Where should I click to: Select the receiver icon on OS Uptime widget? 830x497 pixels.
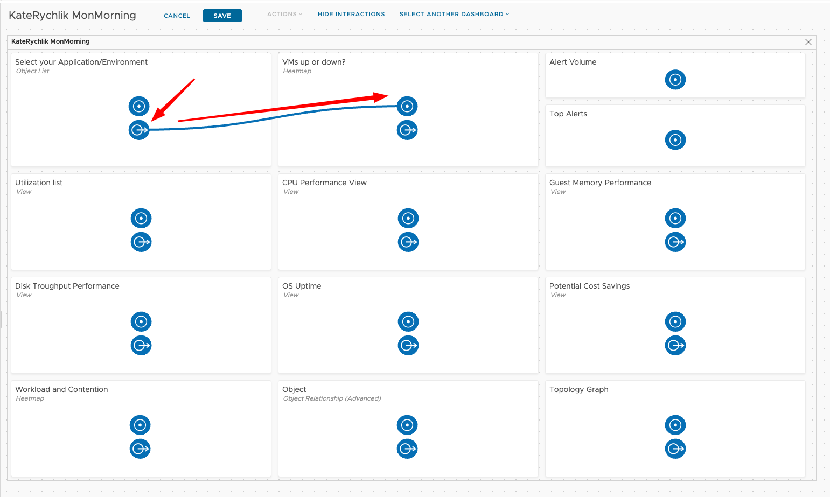(x=408, y=321)
